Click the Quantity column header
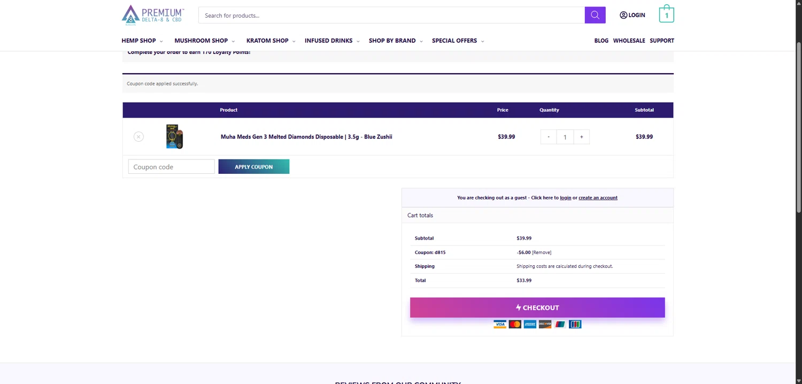Screen dimensions: 802x384 [x=549, y=110]
